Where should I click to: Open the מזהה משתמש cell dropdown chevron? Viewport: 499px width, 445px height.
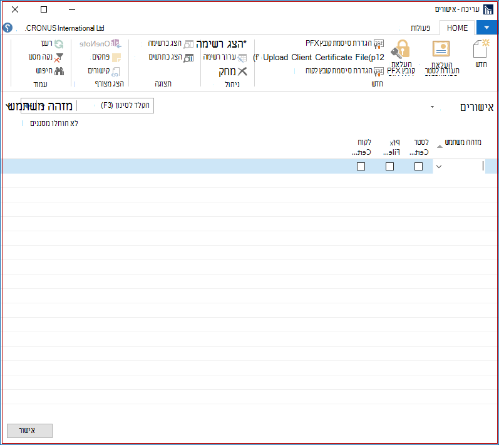pyautogui.click(x=438, y=167)
